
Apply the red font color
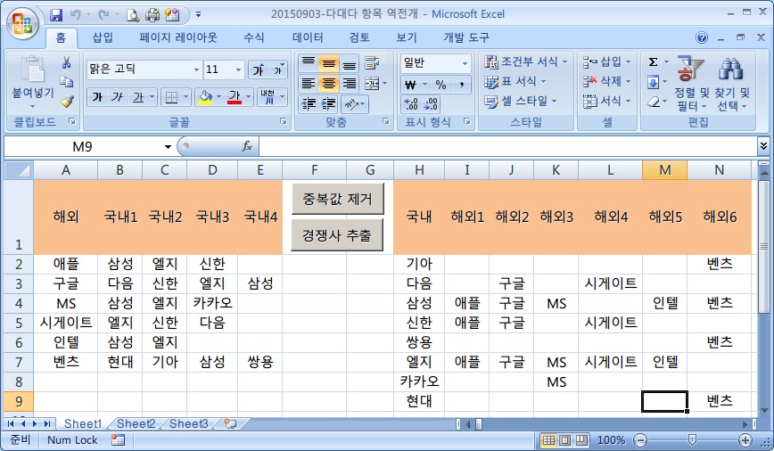click(x=235, y=97)
